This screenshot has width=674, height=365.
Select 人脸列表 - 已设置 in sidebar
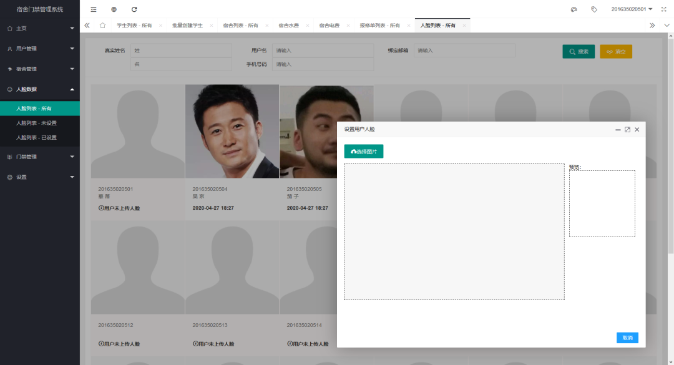tap(40, 137)
